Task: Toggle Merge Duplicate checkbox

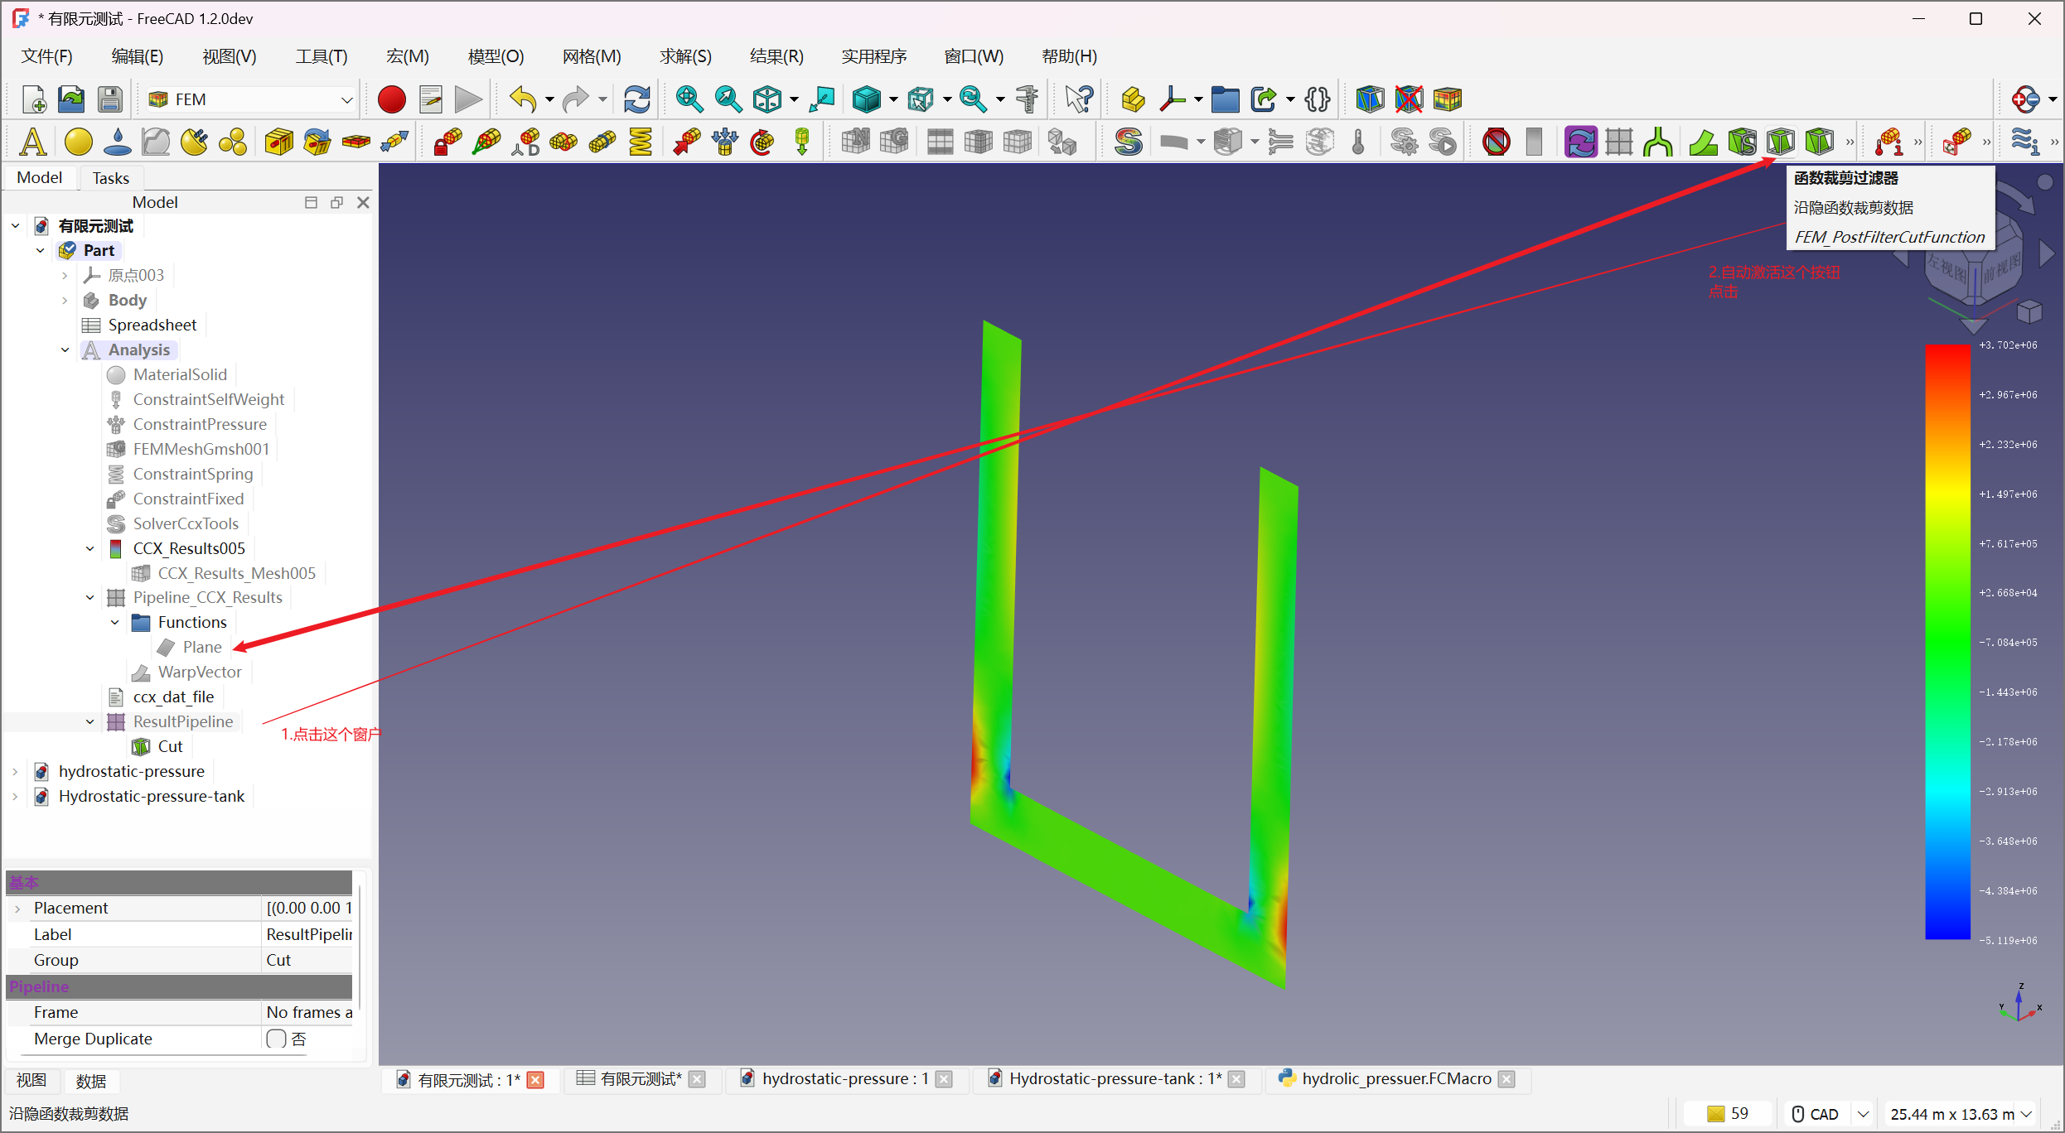Action: click(x=277, y=1039)
